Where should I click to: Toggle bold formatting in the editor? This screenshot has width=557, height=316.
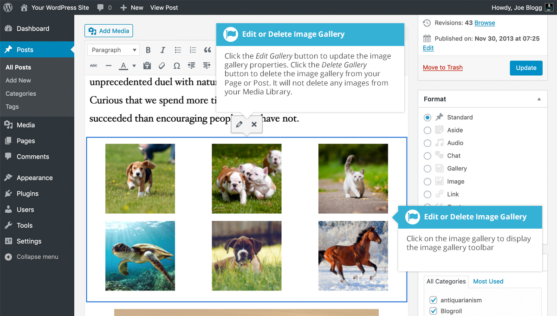coord(148,50)
